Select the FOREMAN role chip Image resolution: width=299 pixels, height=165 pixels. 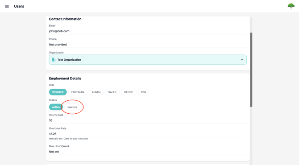(x=78, y=92)
